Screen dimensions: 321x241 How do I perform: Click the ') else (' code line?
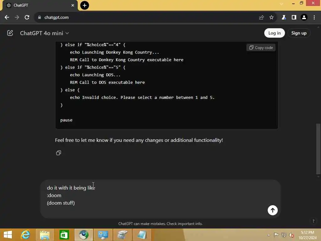[70, 90]
